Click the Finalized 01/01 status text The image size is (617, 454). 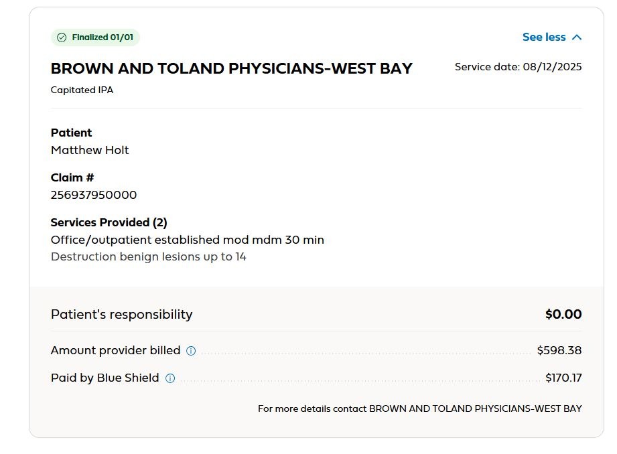click(x=102, y=37)
